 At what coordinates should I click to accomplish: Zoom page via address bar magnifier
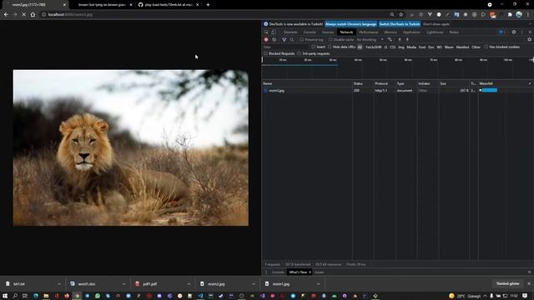[x=392, y=15]
